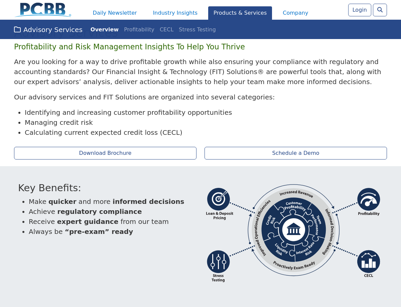The width and height of the screenshot is (401, 307).
Task: Select the Stress Testing sliders icon
Action: (218, 262)
